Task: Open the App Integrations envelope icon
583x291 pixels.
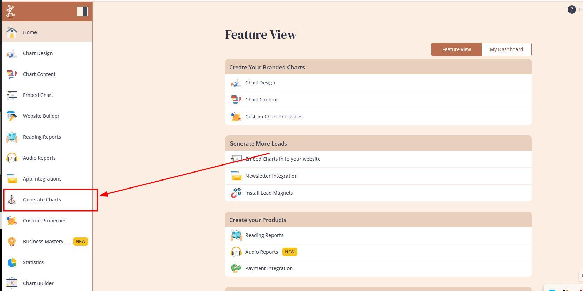Action: 11,179
